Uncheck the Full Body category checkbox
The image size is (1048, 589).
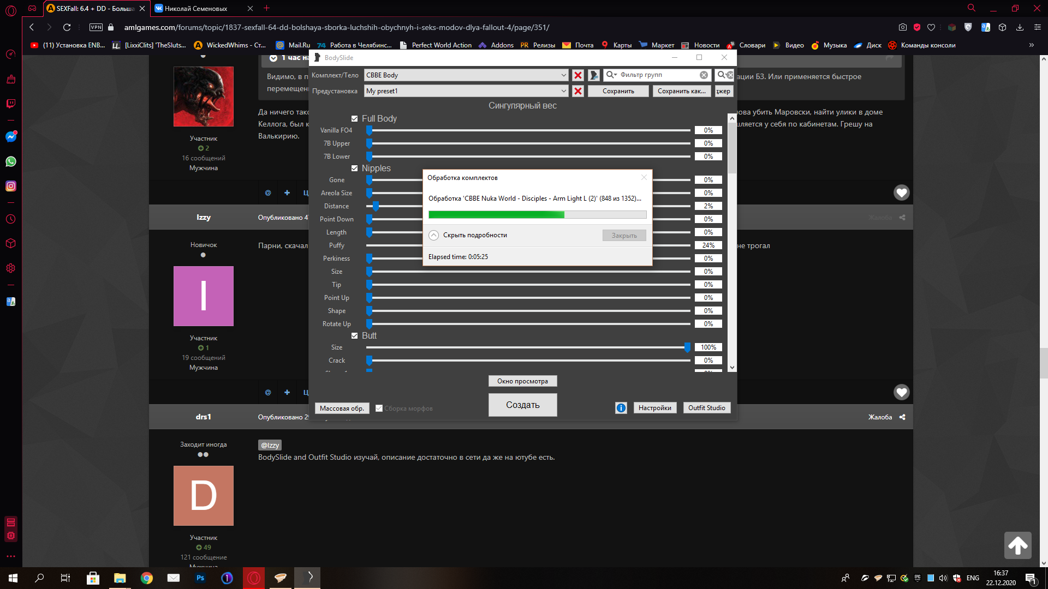[x=355, y=119]
